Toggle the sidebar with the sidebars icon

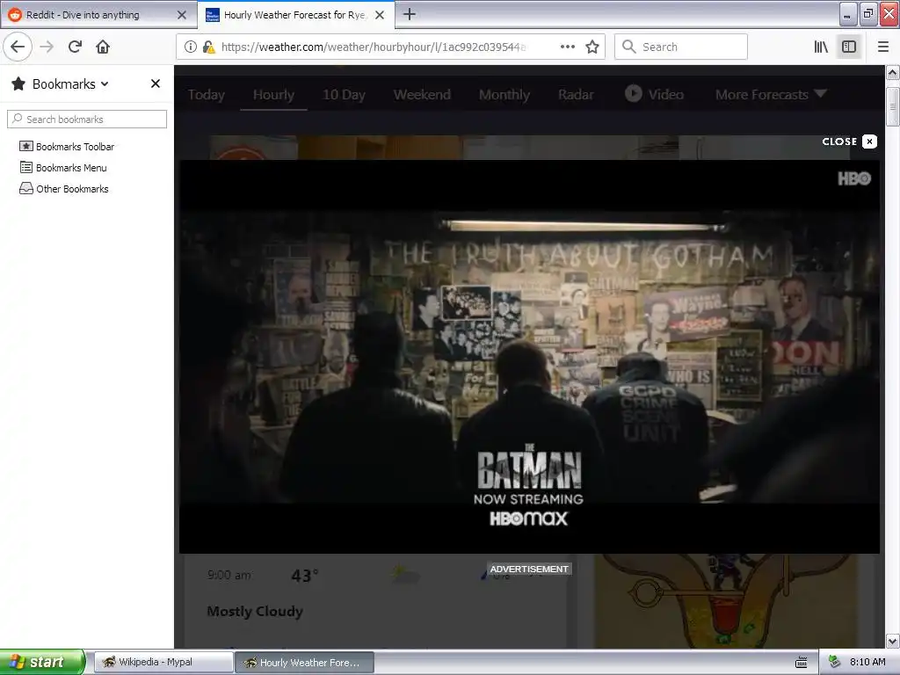point(849,47)
